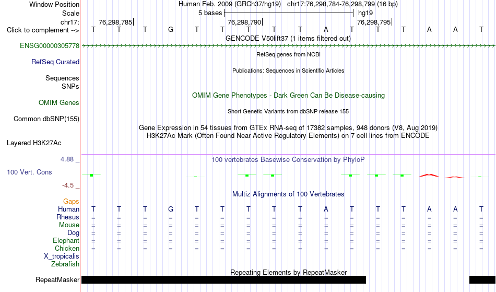Select the Elephant species label
This screenshot has height=292, width=496.
(x=66, y=241)
